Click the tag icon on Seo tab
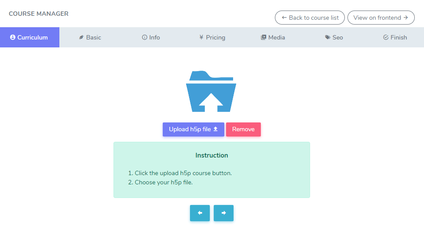 click(x=328, y=37)
